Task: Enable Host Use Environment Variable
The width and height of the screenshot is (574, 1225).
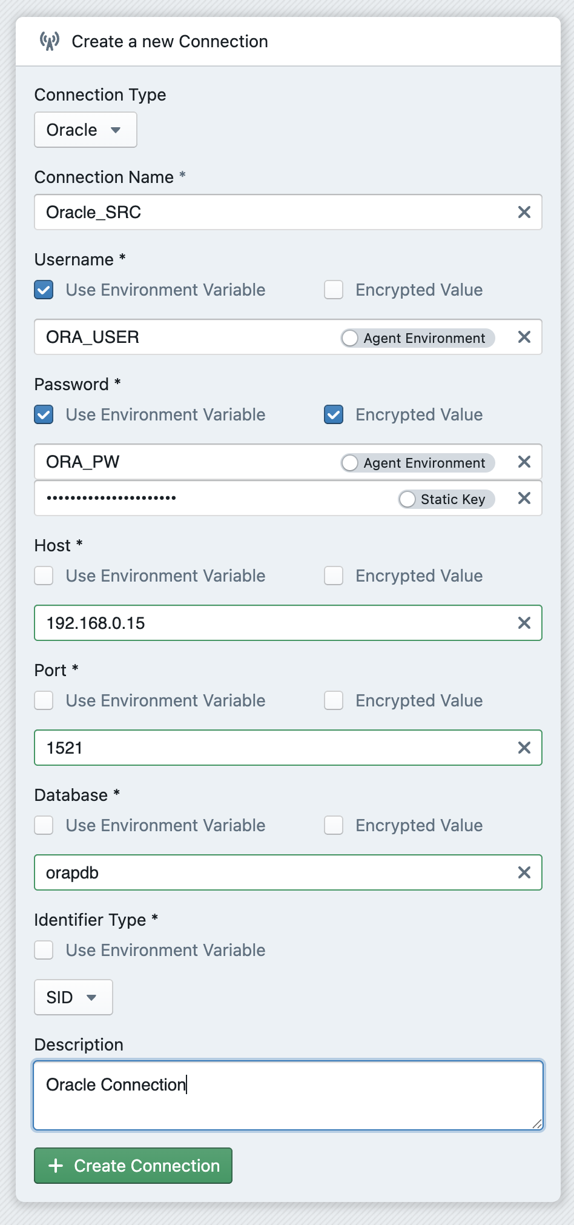Action: [x=44, y=576]
